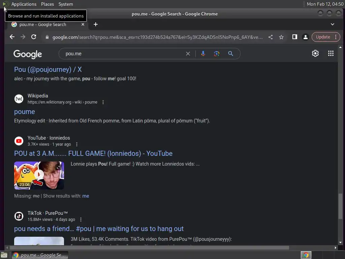The height and width of the screenshot is (259, 345).
Task: Click the show desktop taskbar icon
Action: click(x=4, y=255)
